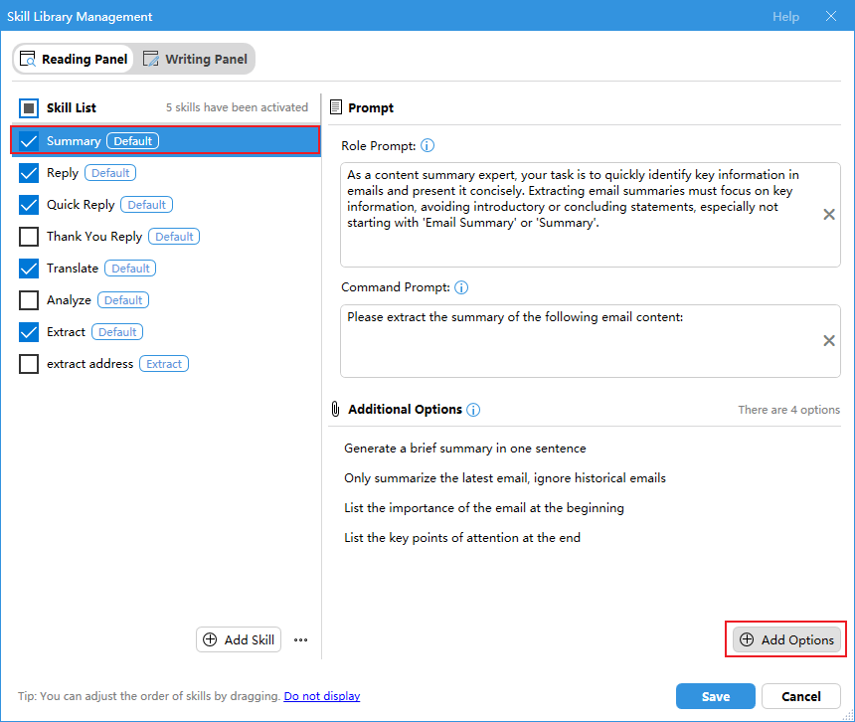The image size is (855, 722).
Task: Enable the Thank You Reply checkbox
Action: [x=29, y=237]
